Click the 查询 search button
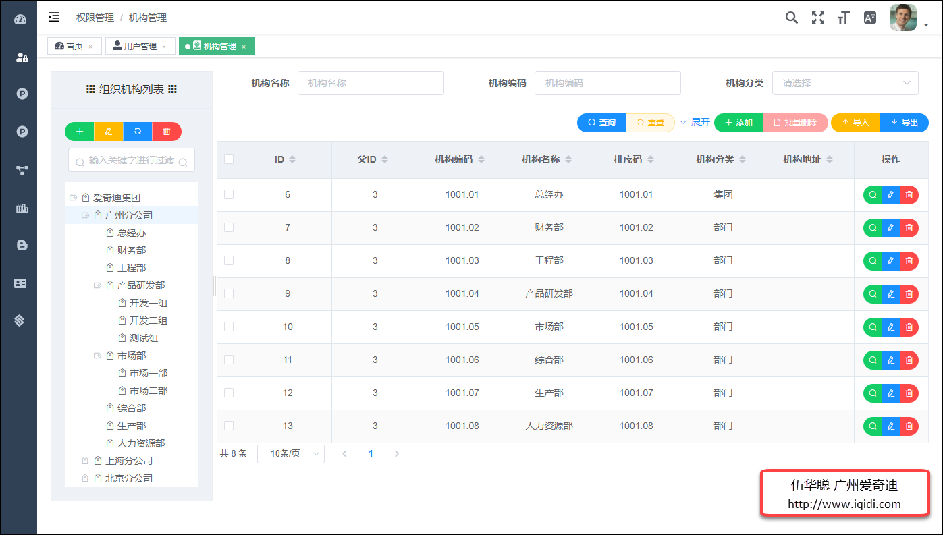 coord(601,123)
